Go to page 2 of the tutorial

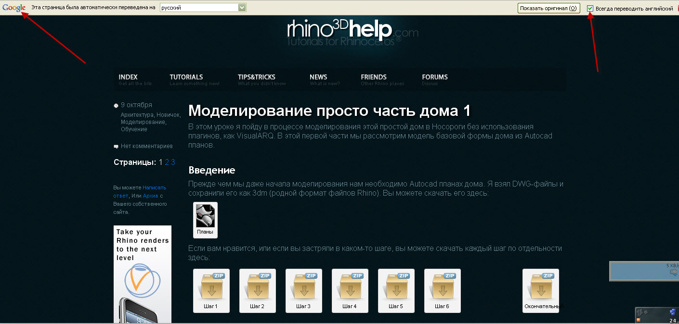(167, 162)
